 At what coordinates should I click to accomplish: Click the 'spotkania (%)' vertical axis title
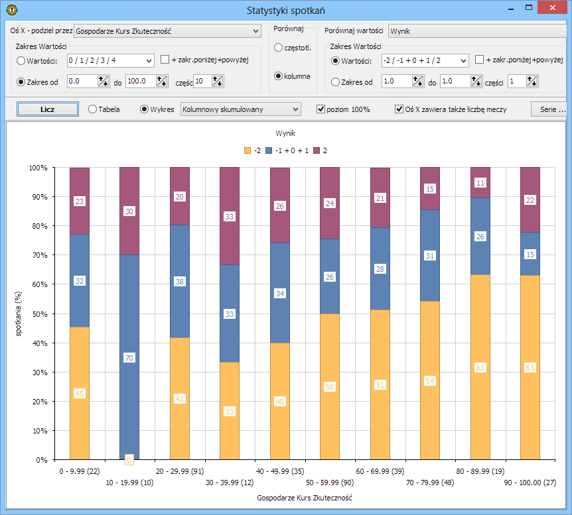click(18, 314)
